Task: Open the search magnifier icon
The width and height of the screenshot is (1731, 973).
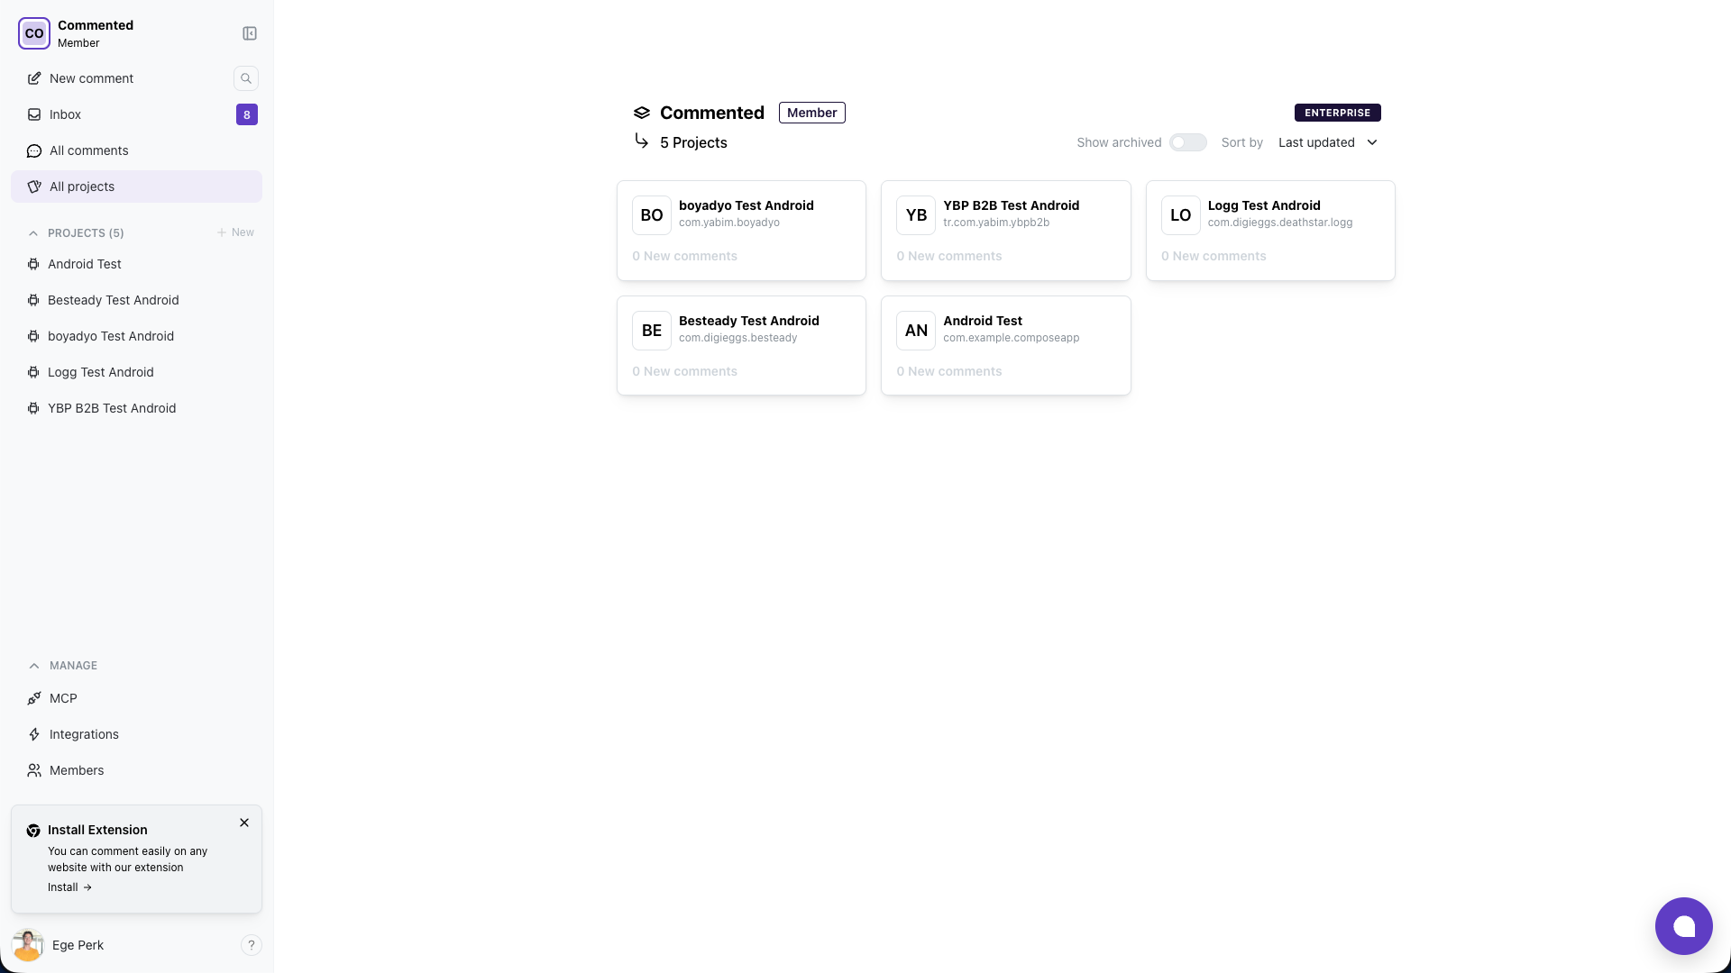Action: pyautogui.click(x=246, y=78)
